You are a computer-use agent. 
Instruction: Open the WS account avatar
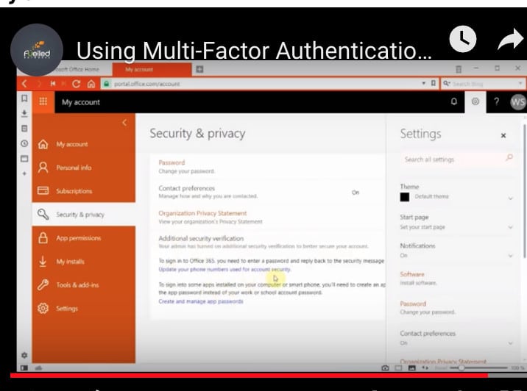517,102
